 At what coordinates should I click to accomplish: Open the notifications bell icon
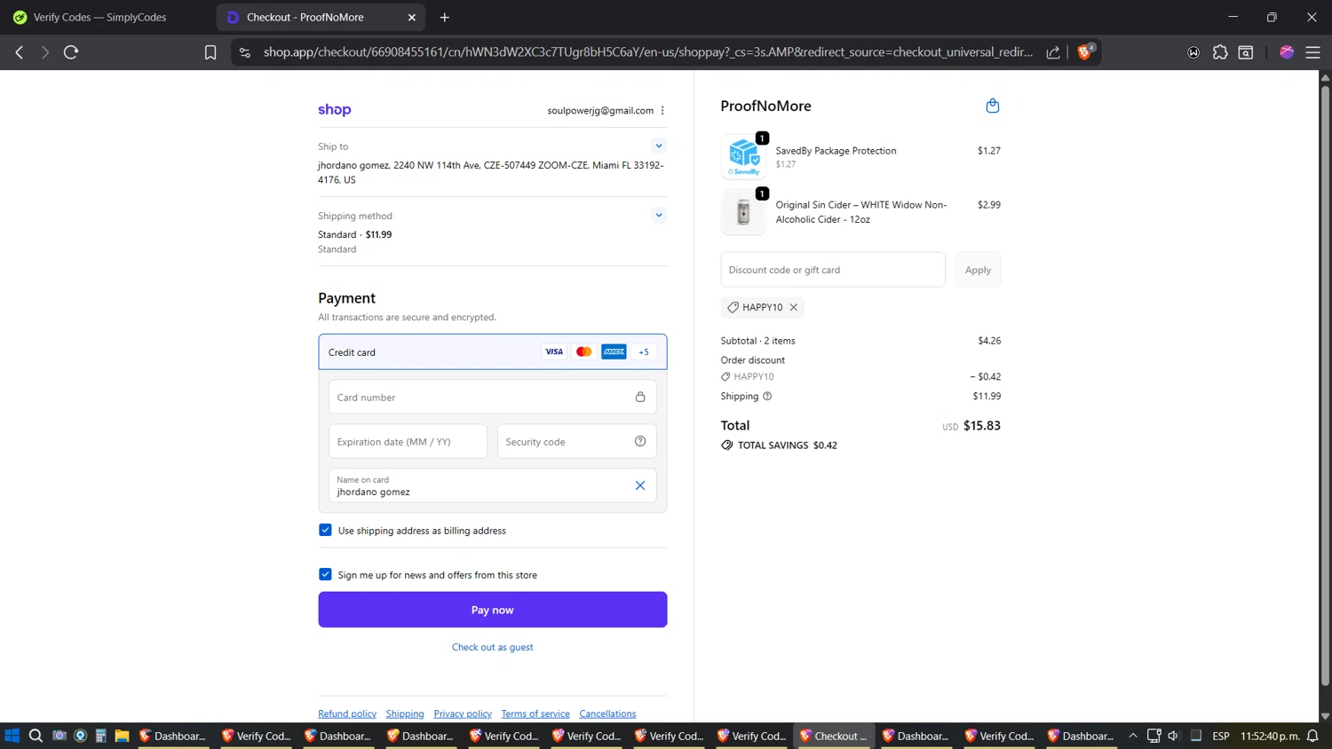click(1312, 736)
